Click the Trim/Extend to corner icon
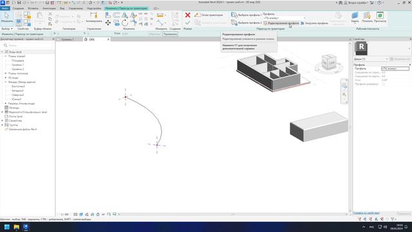This screenshot has width=412, height=232. coord(133,23)
